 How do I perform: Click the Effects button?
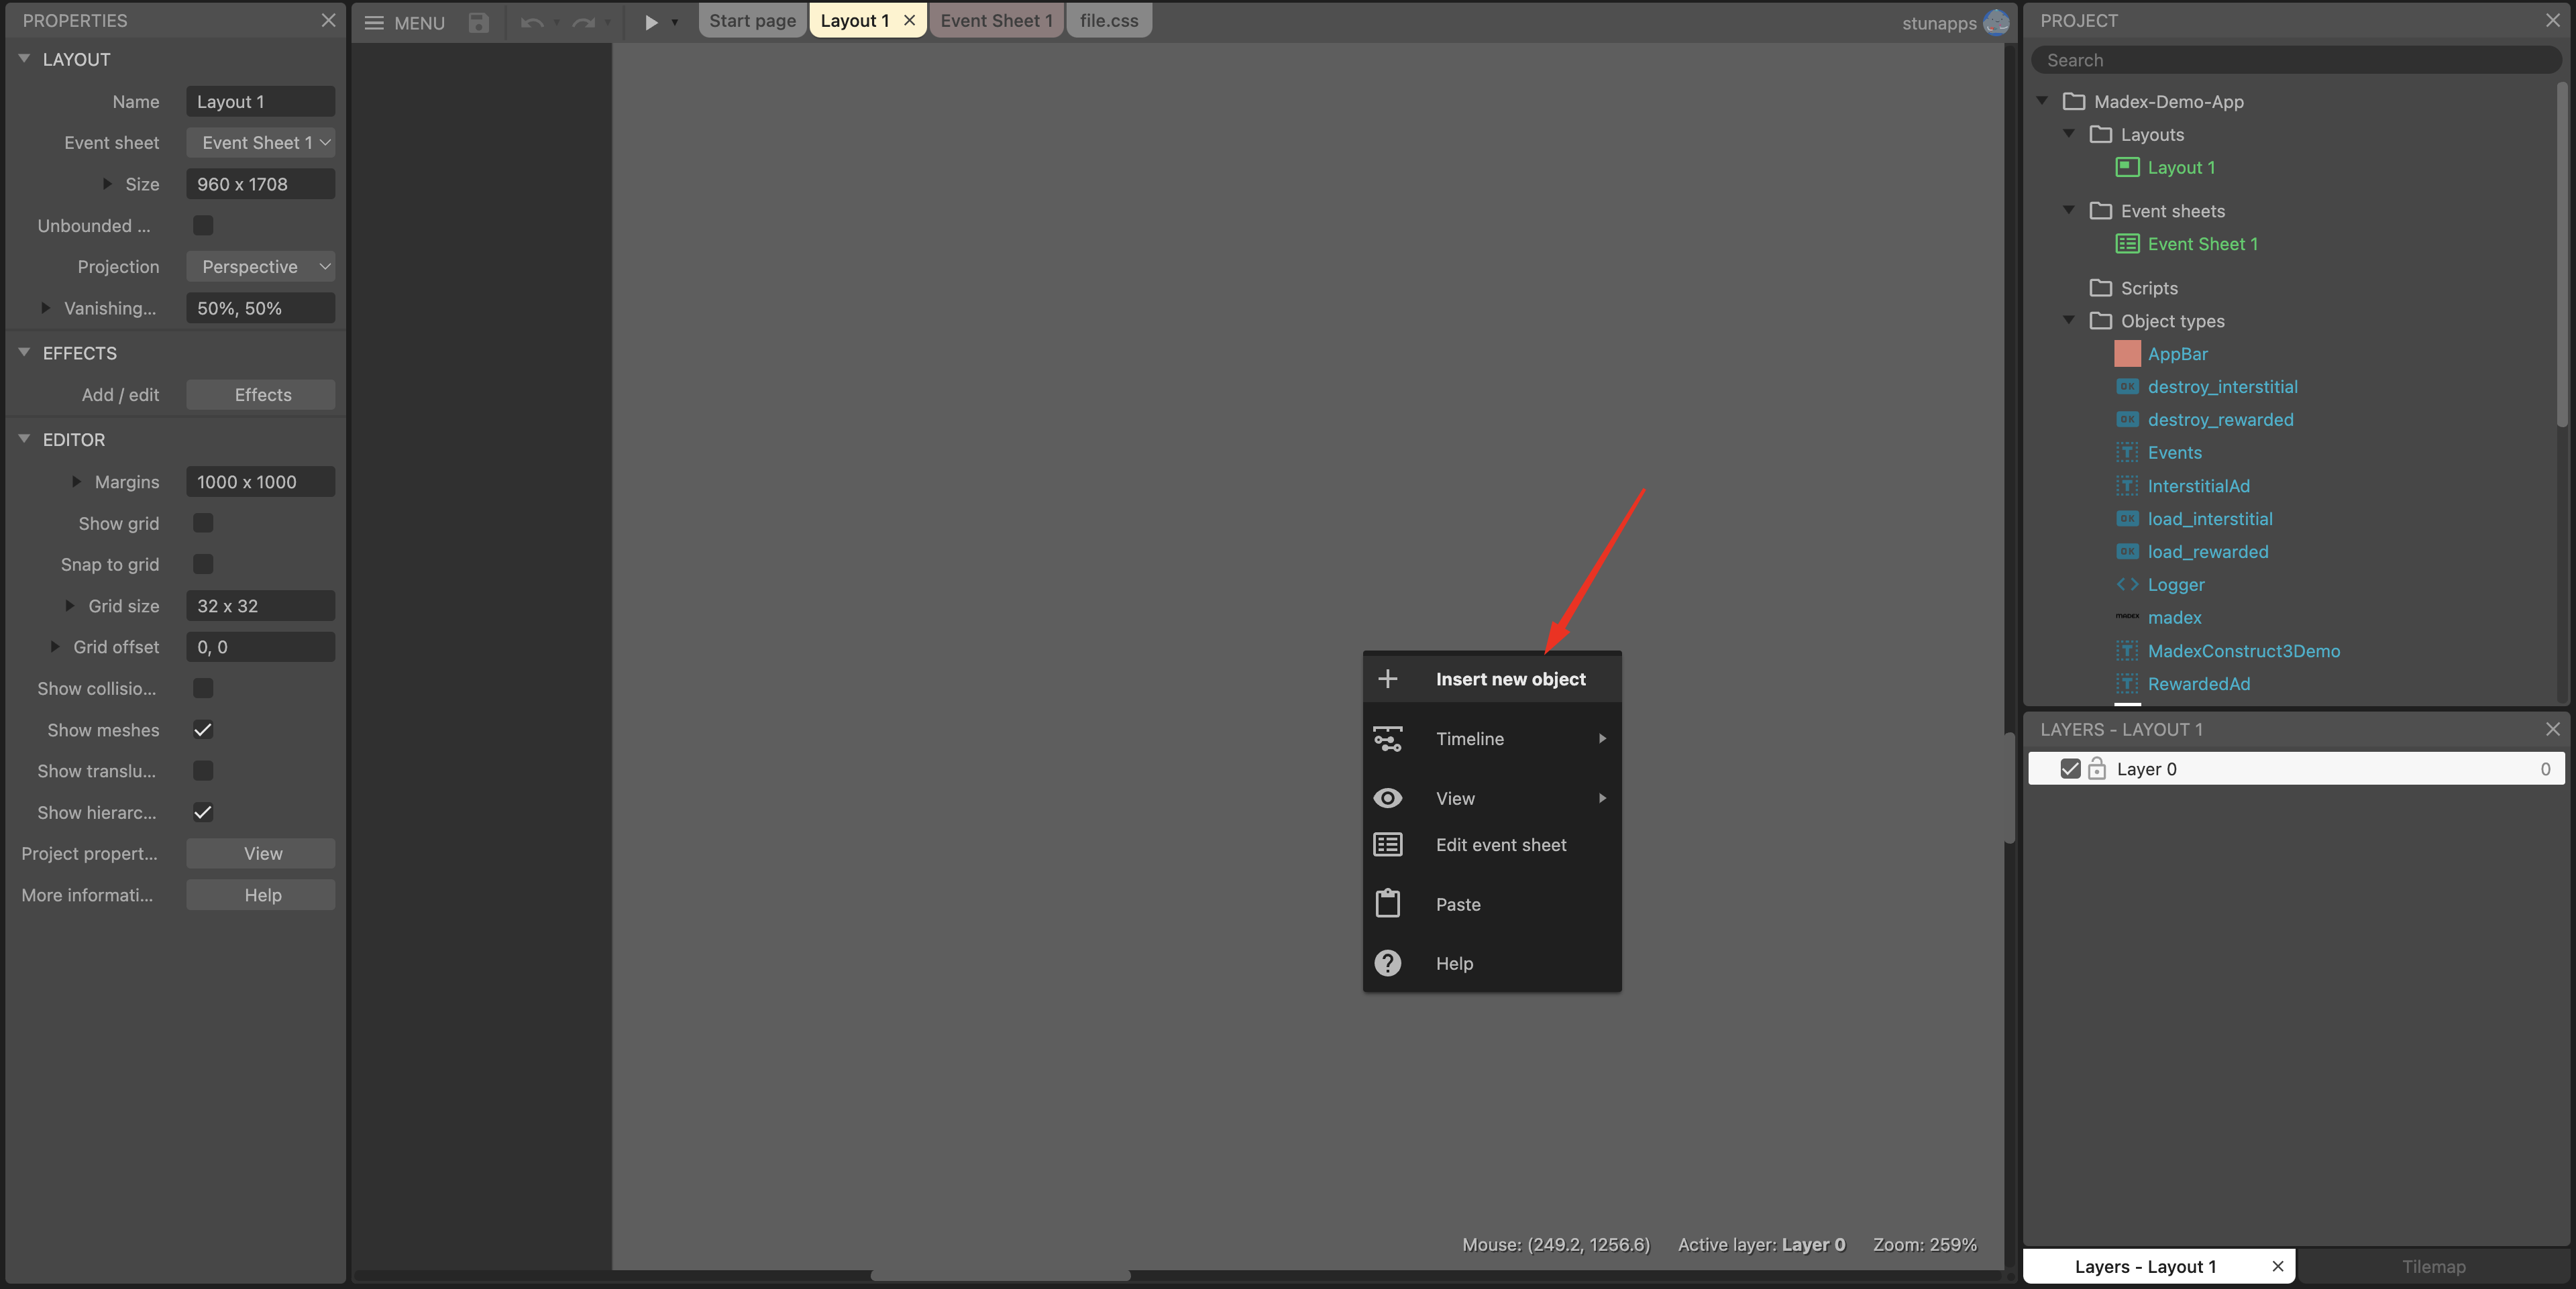pos(261,395)
